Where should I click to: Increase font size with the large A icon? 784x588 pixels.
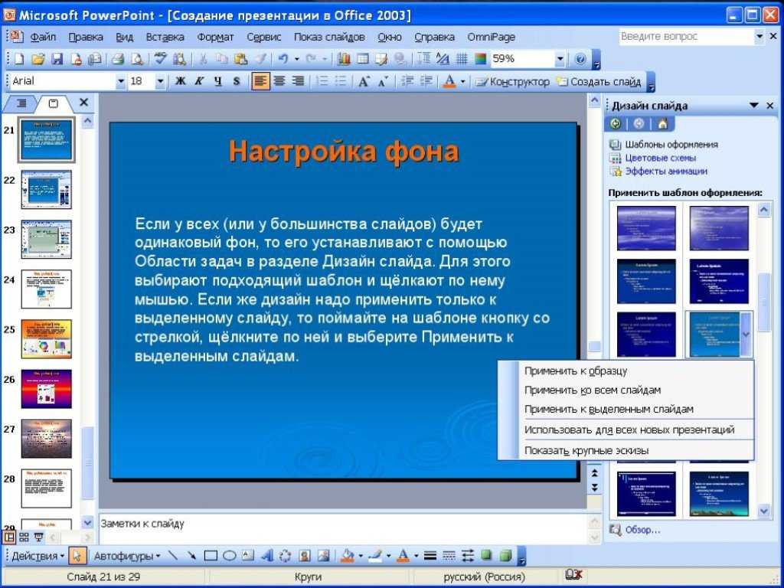(x=364, y=81)
